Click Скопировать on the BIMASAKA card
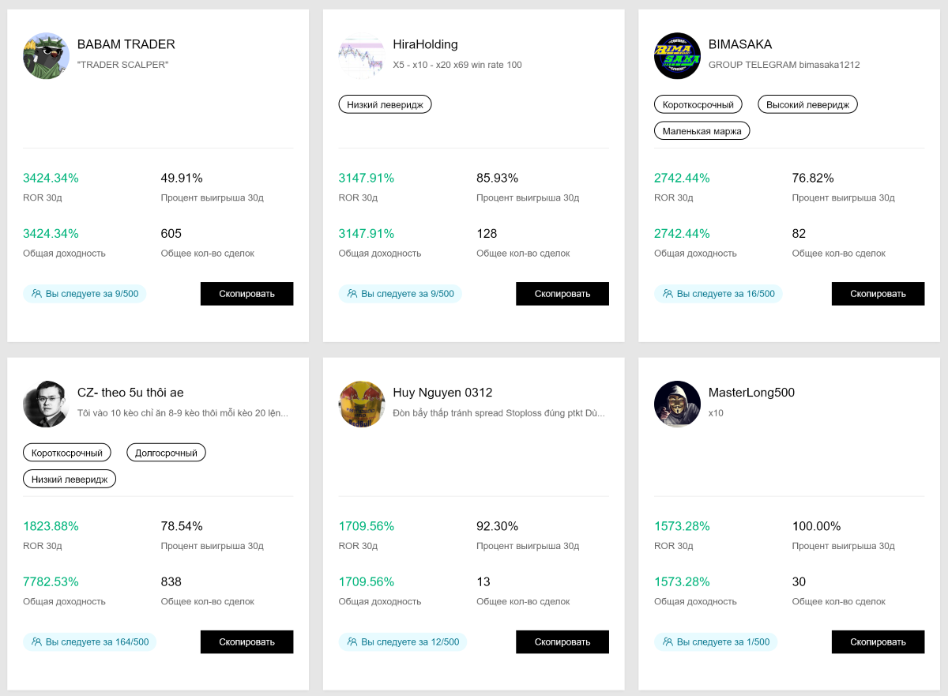 tap(878, 294)
